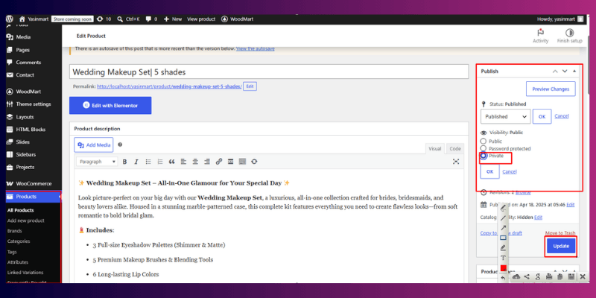596x298 pixels.
Task: Open the Activity panel icon
Action: click(540, 36)
